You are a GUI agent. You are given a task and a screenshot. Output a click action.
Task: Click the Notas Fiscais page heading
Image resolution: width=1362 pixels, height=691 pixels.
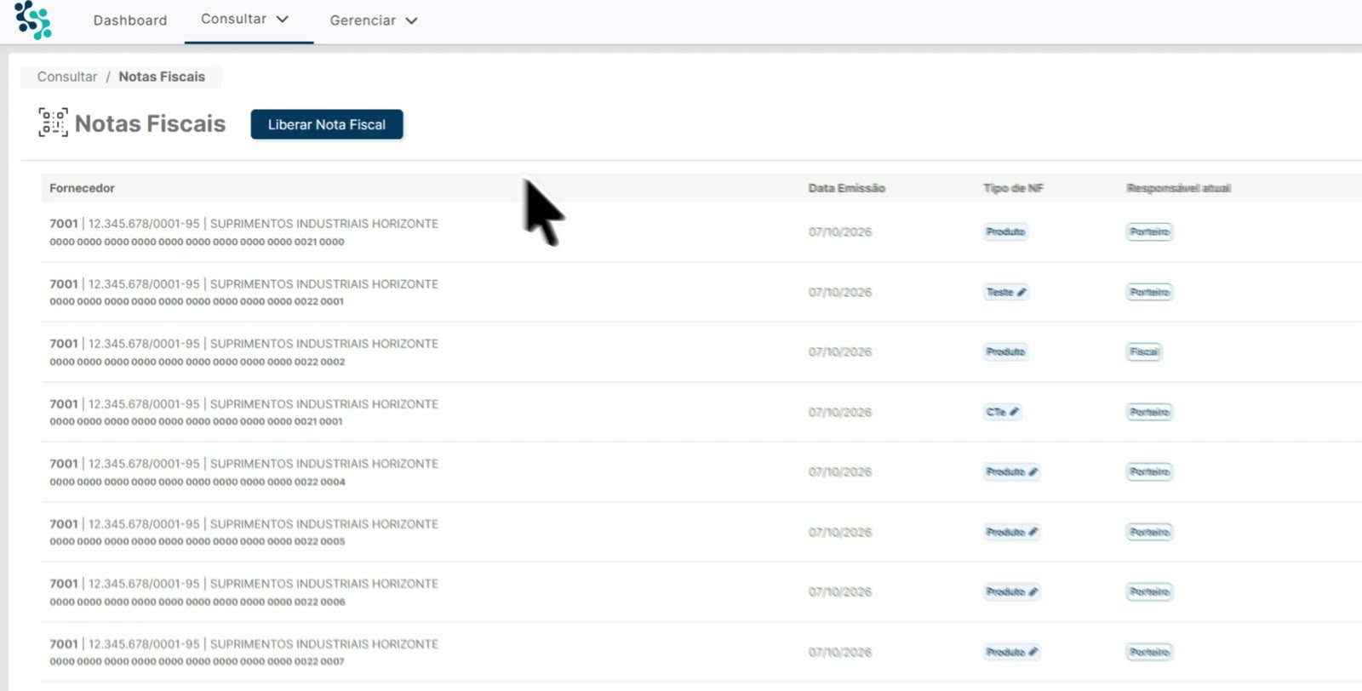[x=150, y=123]
